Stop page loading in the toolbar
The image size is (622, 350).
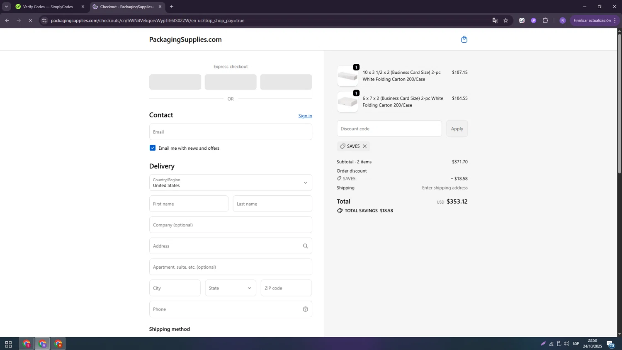(30, 20)
